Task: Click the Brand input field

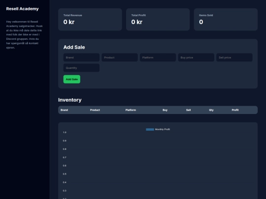Action: pyautogui.click(x=81, y=57)
